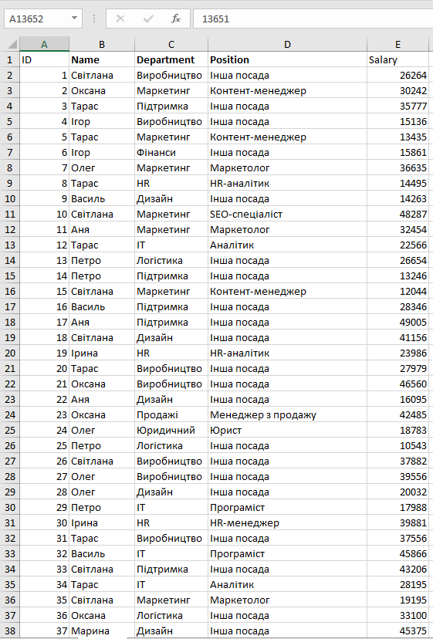This screenshot has width=433, height=639.
Task: Click the Department header cell
Action: (x=171, y=60)
